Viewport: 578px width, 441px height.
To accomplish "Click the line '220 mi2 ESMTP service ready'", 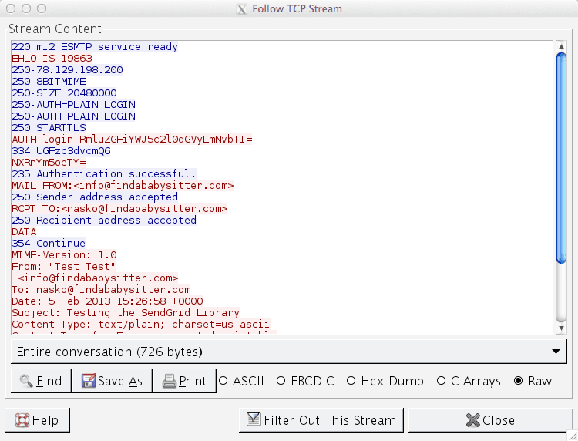I will point(95,47).
